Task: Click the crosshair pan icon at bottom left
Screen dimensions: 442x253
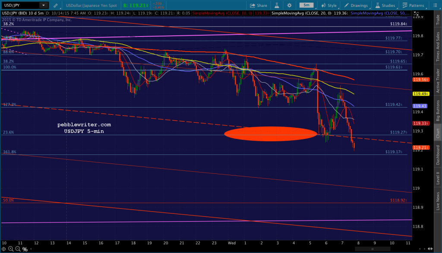Action: (x=3, y=249)
